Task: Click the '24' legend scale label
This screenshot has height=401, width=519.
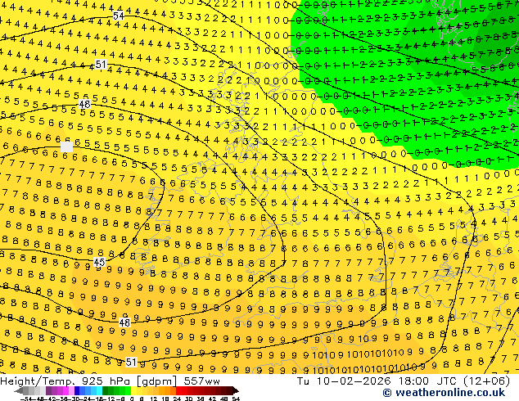Action: (x=177, y=399)
